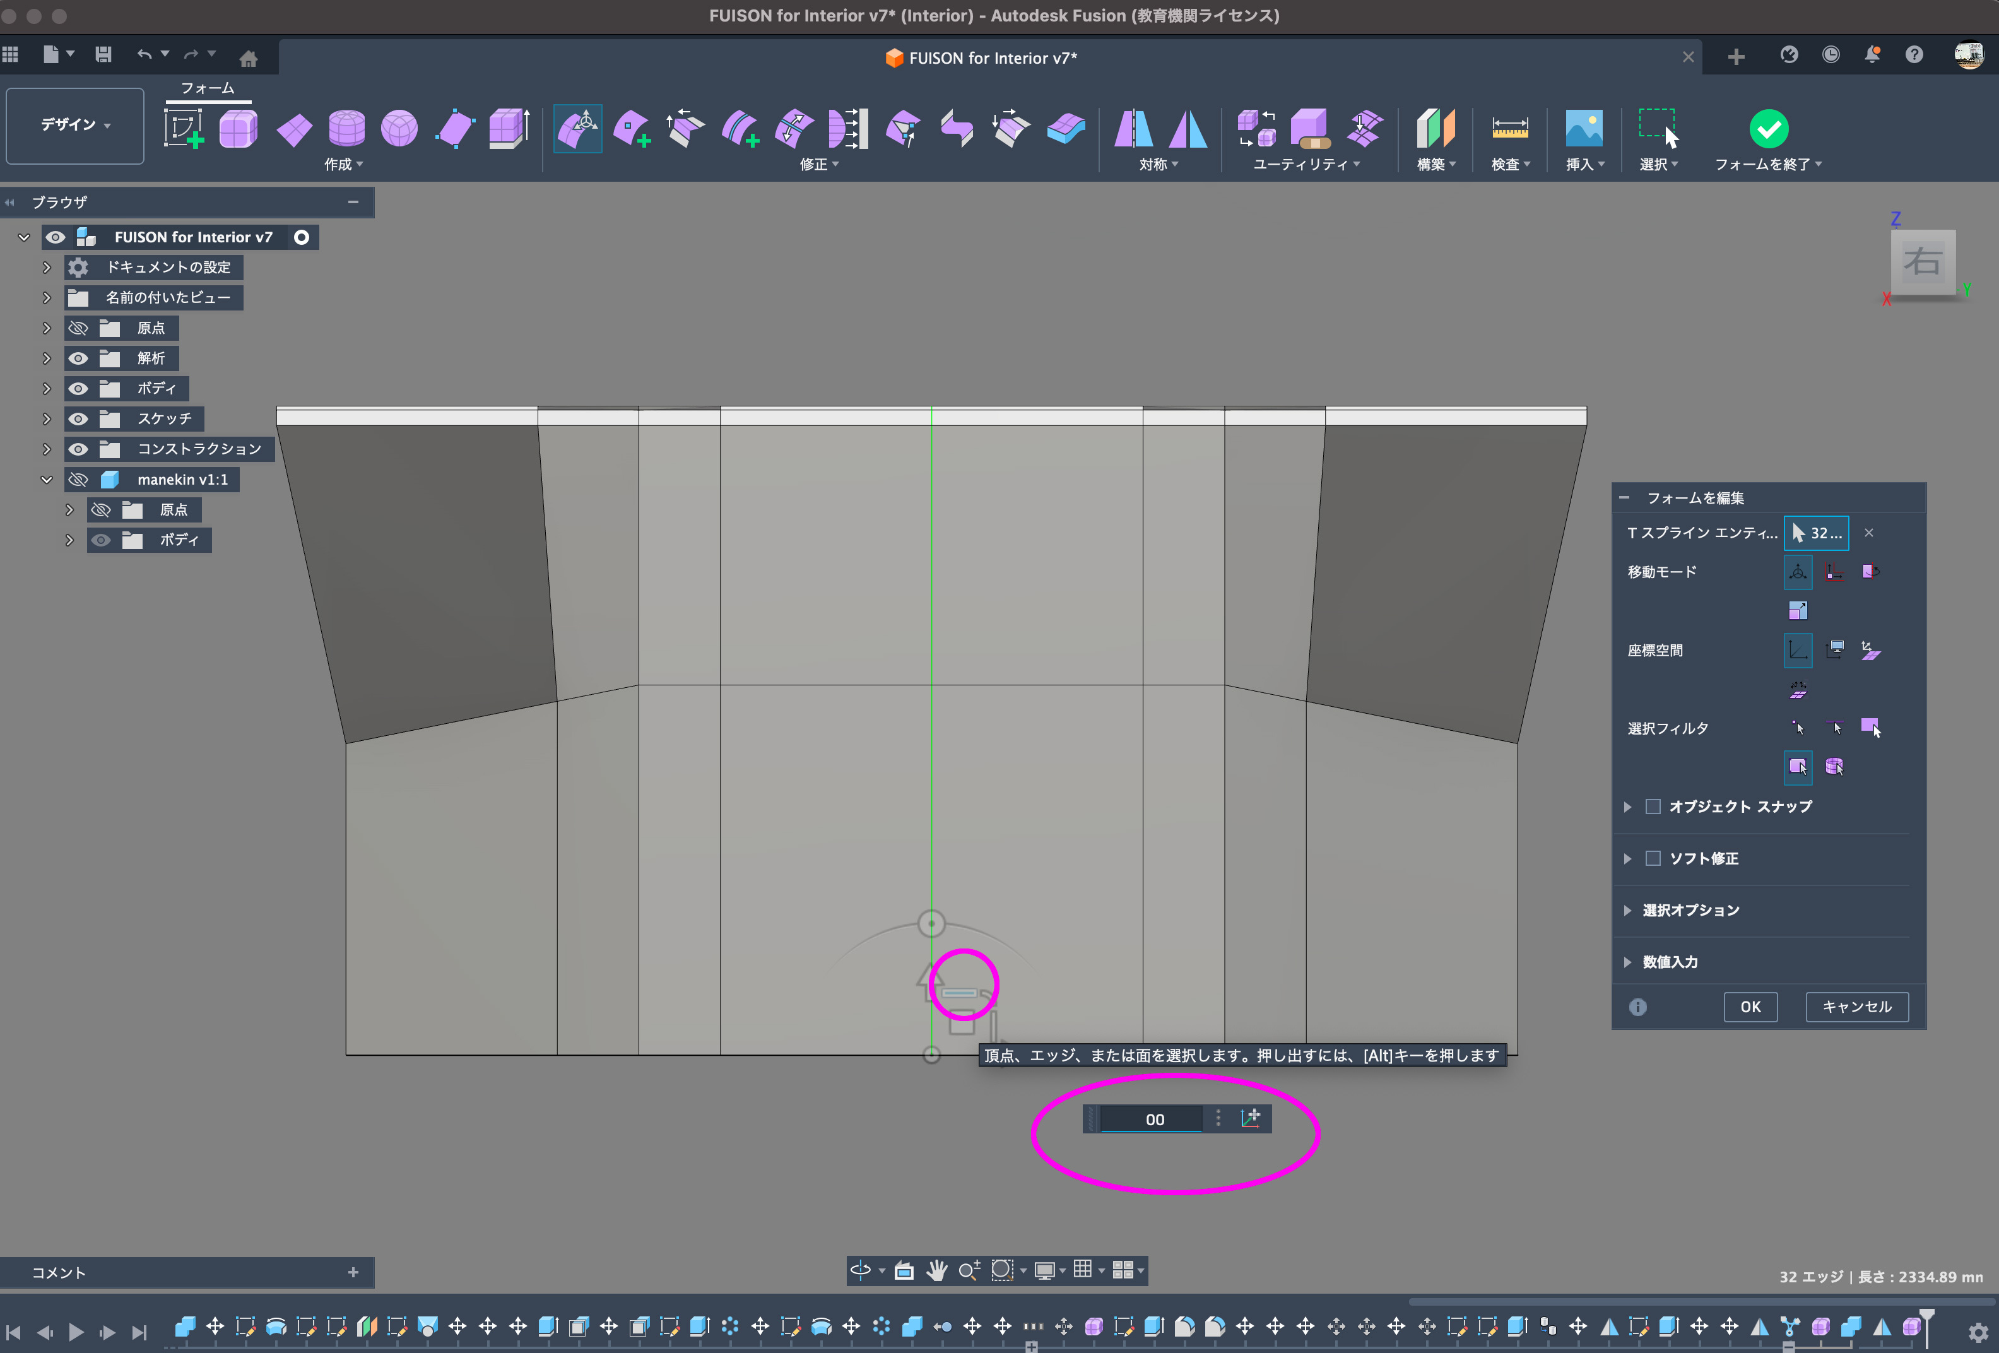Expand the 数値入力 section

point(1627,962)
